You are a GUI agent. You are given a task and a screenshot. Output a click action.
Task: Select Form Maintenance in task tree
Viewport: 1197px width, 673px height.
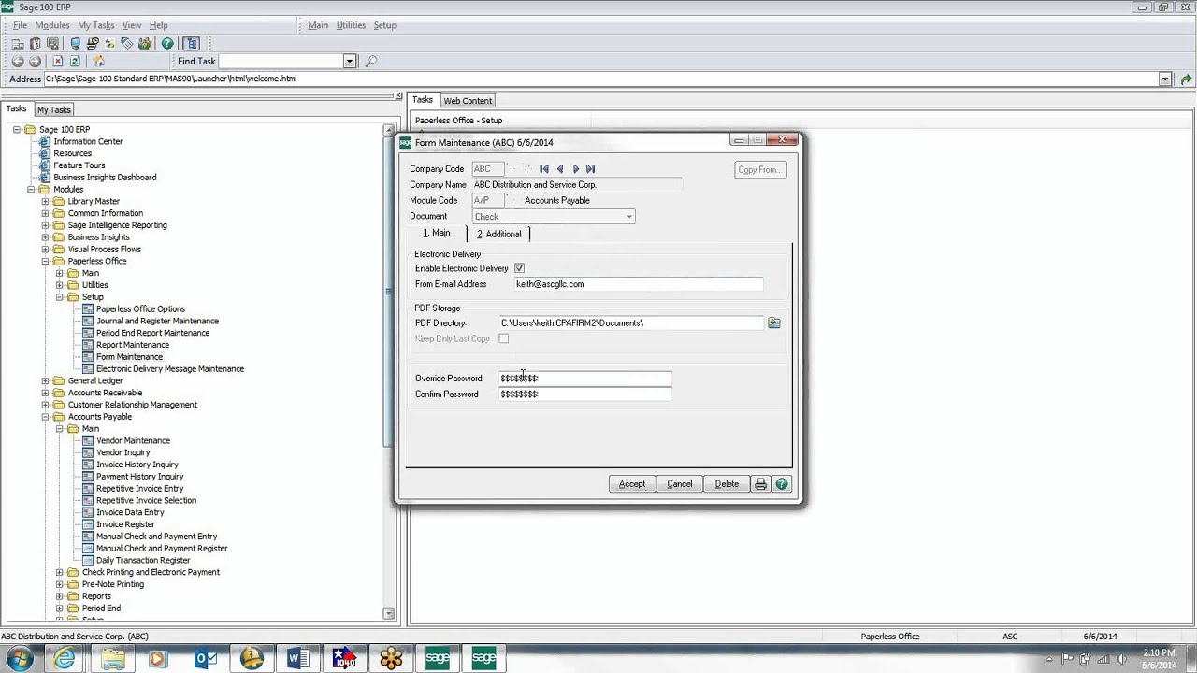129,357
